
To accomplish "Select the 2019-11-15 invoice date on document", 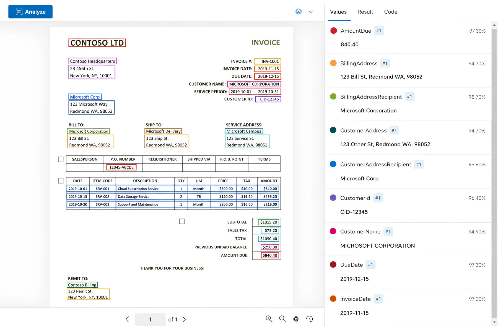I will tap(268, 69).
